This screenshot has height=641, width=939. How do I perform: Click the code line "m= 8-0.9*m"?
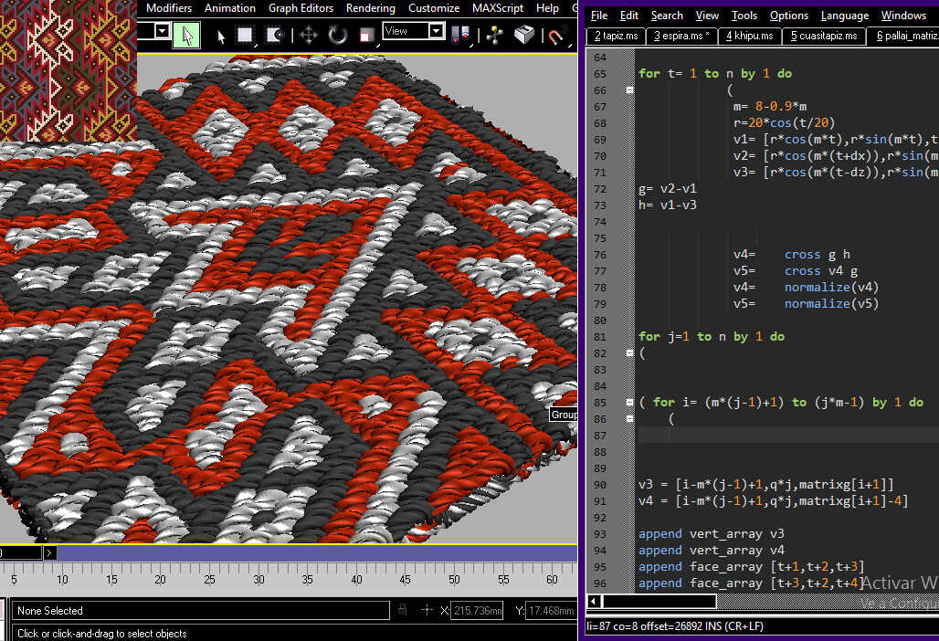770,107
